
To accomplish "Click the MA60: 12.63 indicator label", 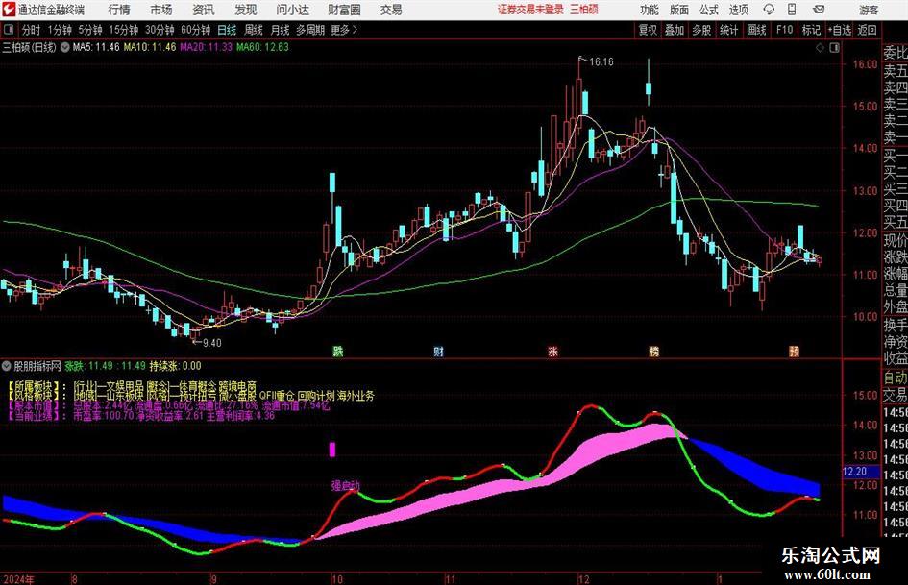I will (262, 47).
